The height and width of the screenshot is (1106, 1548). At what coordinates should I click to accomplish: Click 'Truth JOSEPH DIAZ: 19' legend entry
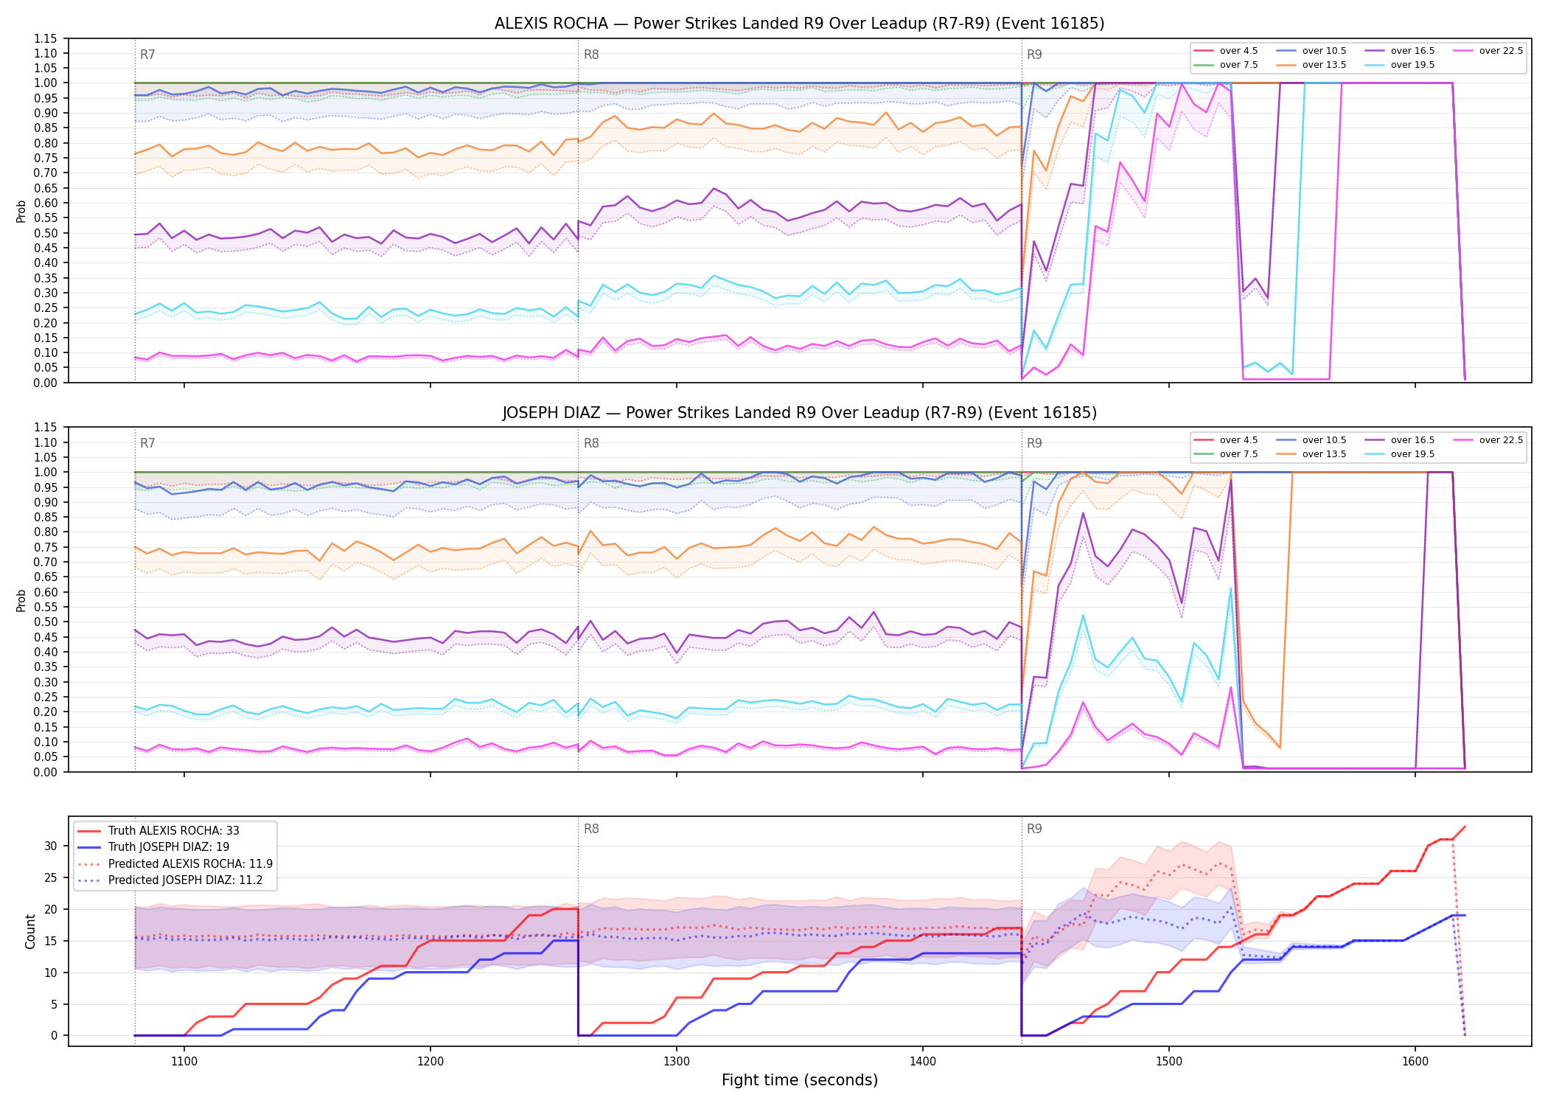point(153,847)
